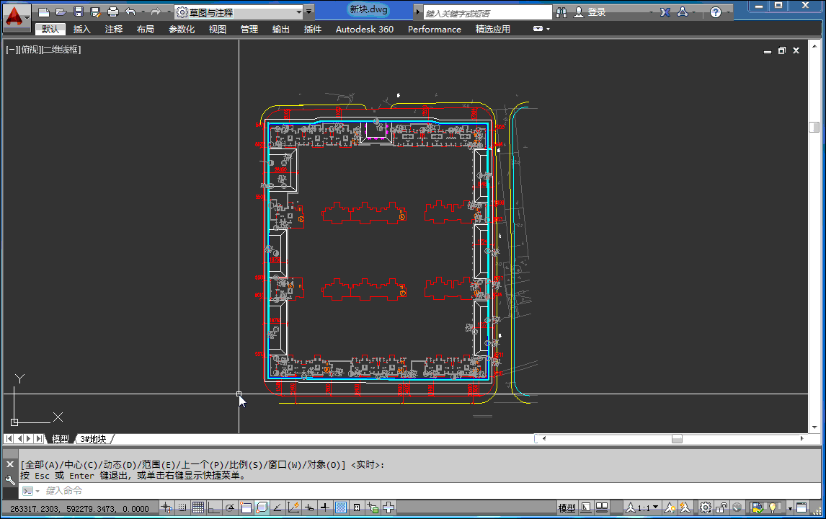Open the Autodesk 360 ribbon tab
This screenshot has width=826, height=519.
365,29
